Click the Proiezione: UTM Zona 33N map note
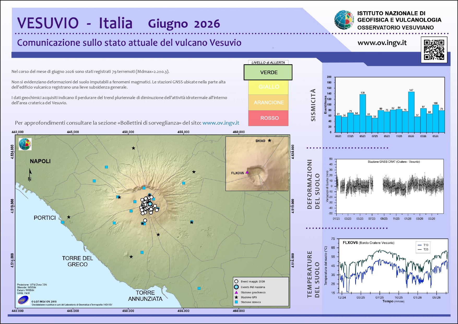Screen dimensions: 458x324 point(32,285)
